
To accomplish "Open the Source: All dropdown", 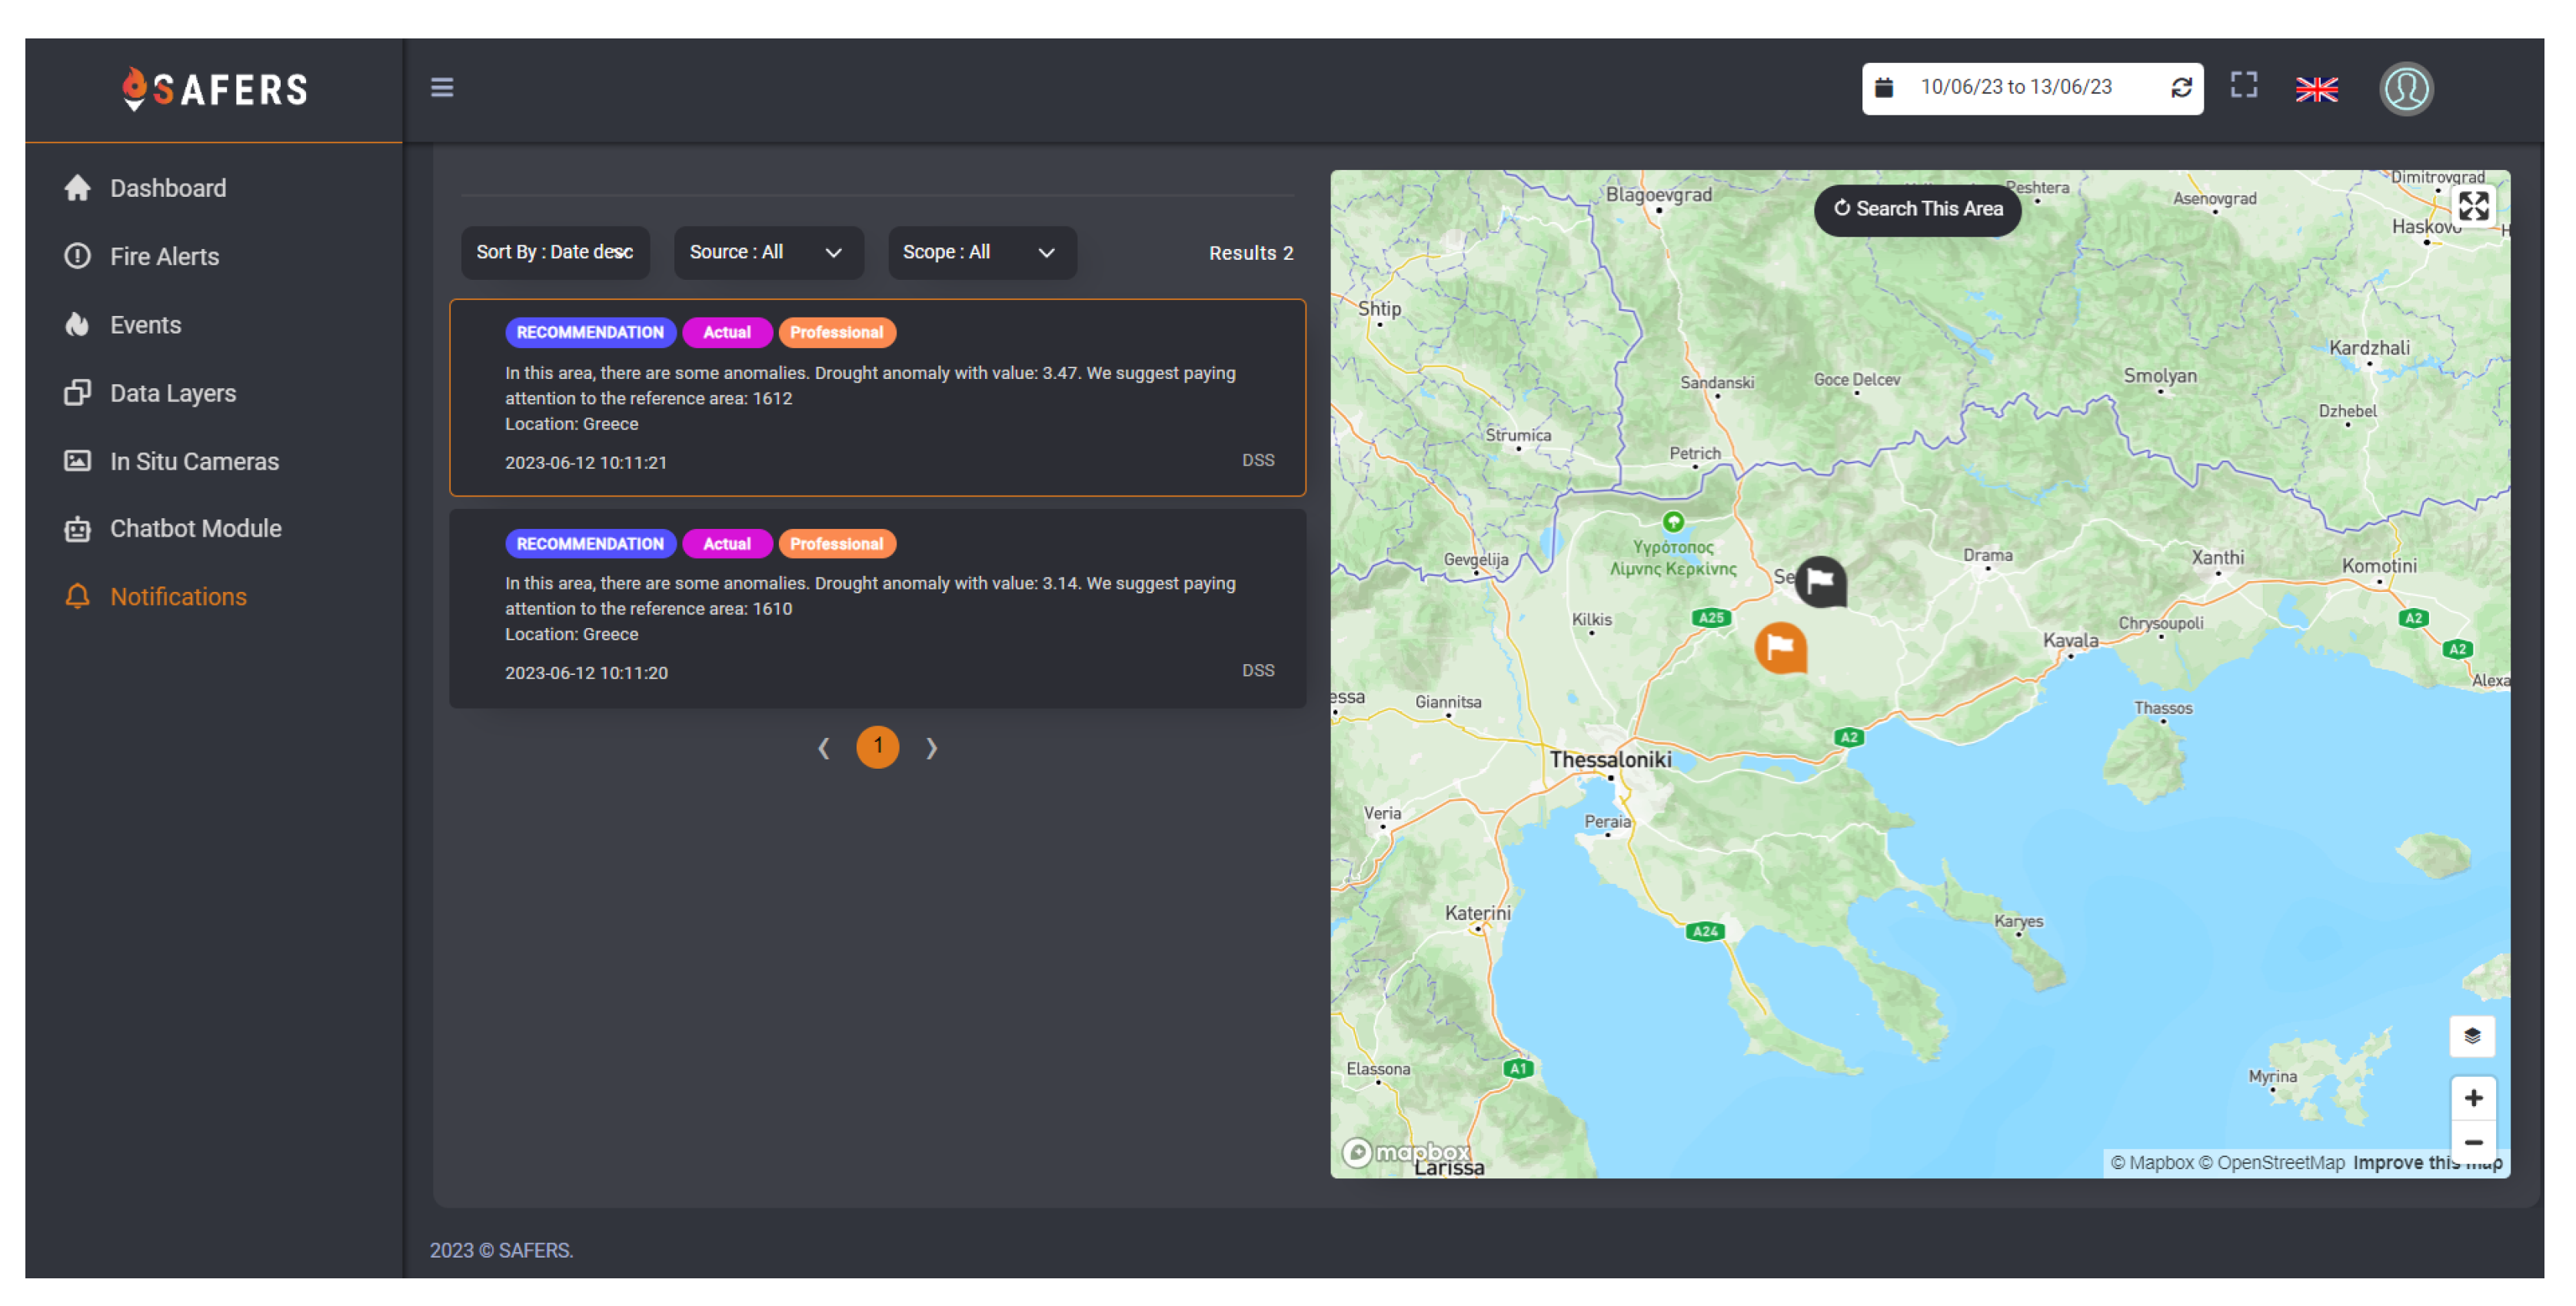I will coord(767,252).
